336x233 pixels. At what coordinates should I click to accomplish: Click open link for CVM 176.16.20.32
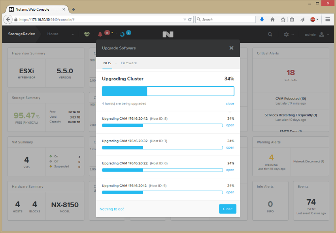pos(230,147)
